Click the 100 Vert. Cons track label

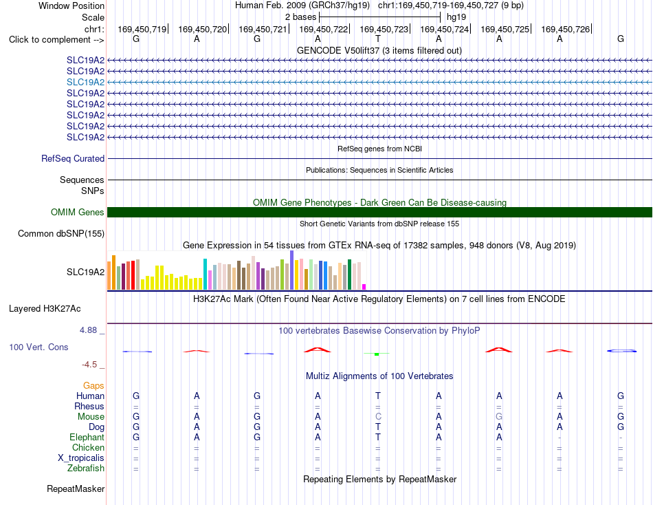click(x=38, y=347)
